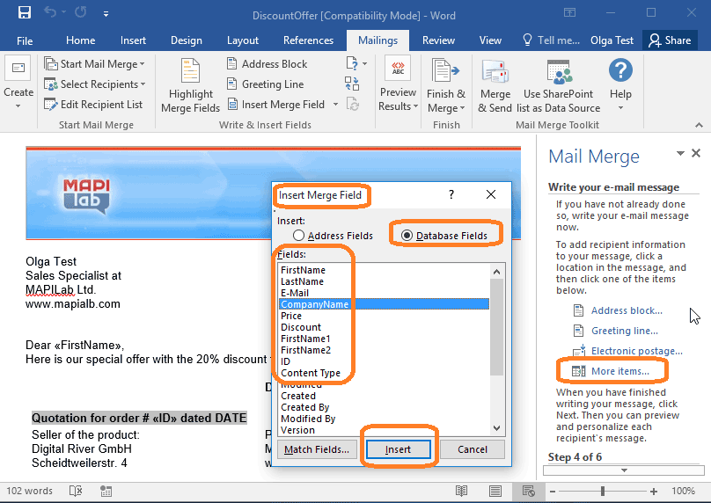
Task: Toggle Preview Results
Action: pos(398,84)
